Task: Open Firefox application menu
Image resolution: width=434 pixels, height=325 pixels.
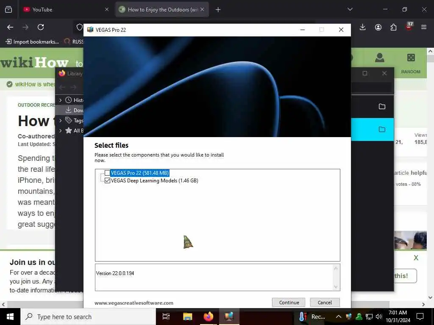Action: (424, 27)
